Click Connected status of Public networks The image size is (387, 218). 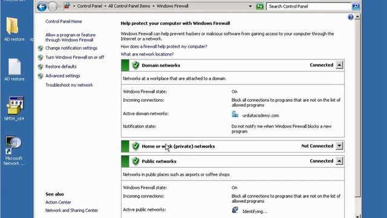(321, 161)
